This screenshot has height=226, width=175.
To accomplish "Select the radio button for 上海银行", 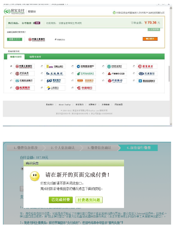I will point(42,87).
